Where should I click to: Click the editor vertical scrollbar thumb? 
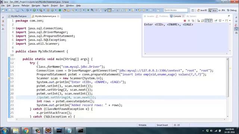(x=228, y=77)
